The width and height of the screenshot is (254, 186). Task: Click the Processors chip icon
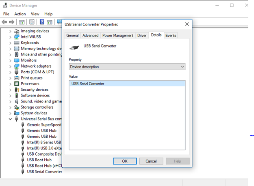point(17,84)
